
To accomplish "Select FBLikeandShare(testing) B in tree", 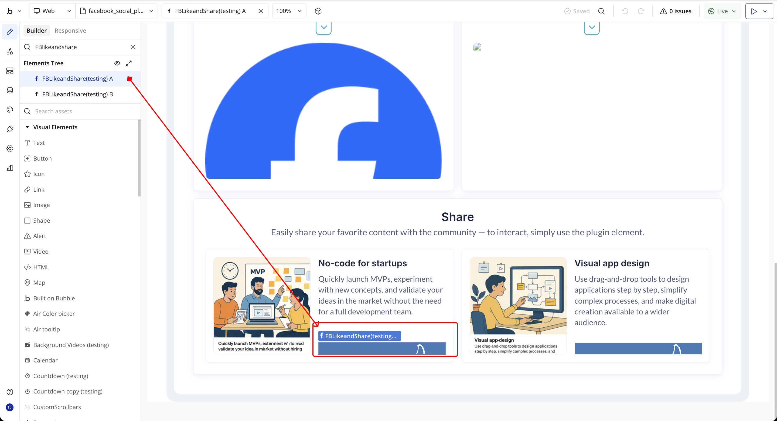I will pos(77,94).
